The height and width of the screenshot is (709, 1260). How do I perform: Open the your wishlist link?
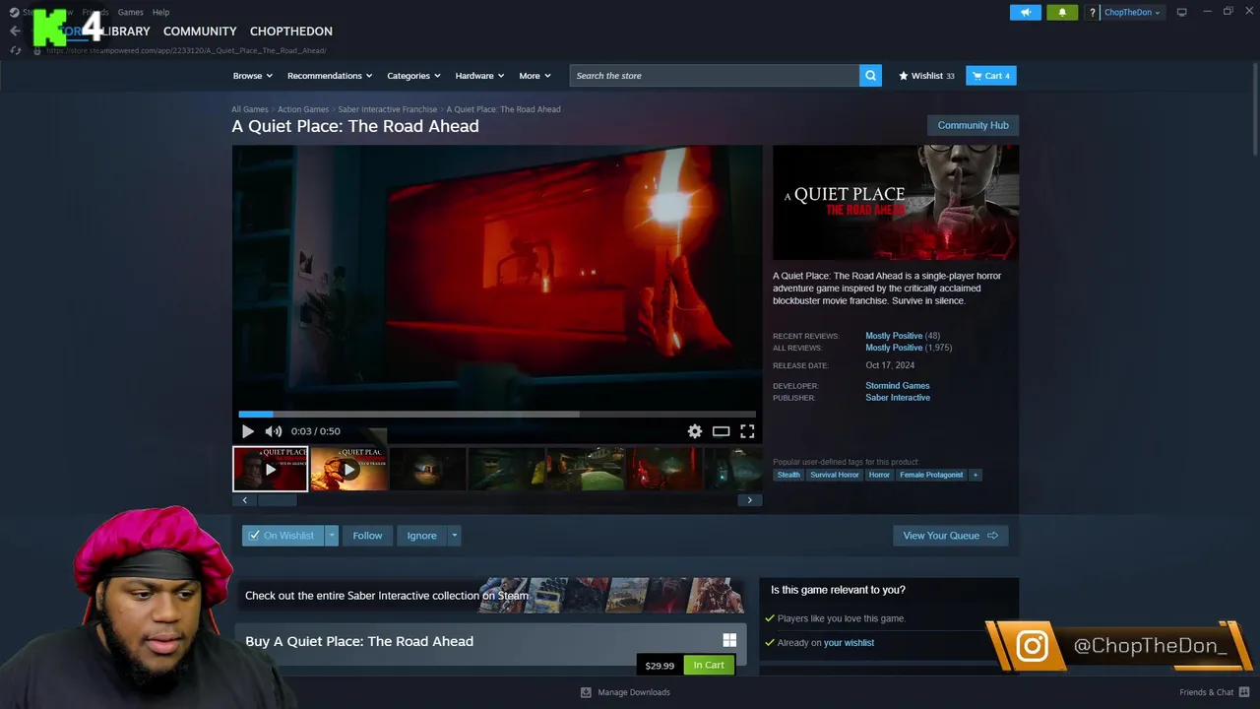[849, 643]
